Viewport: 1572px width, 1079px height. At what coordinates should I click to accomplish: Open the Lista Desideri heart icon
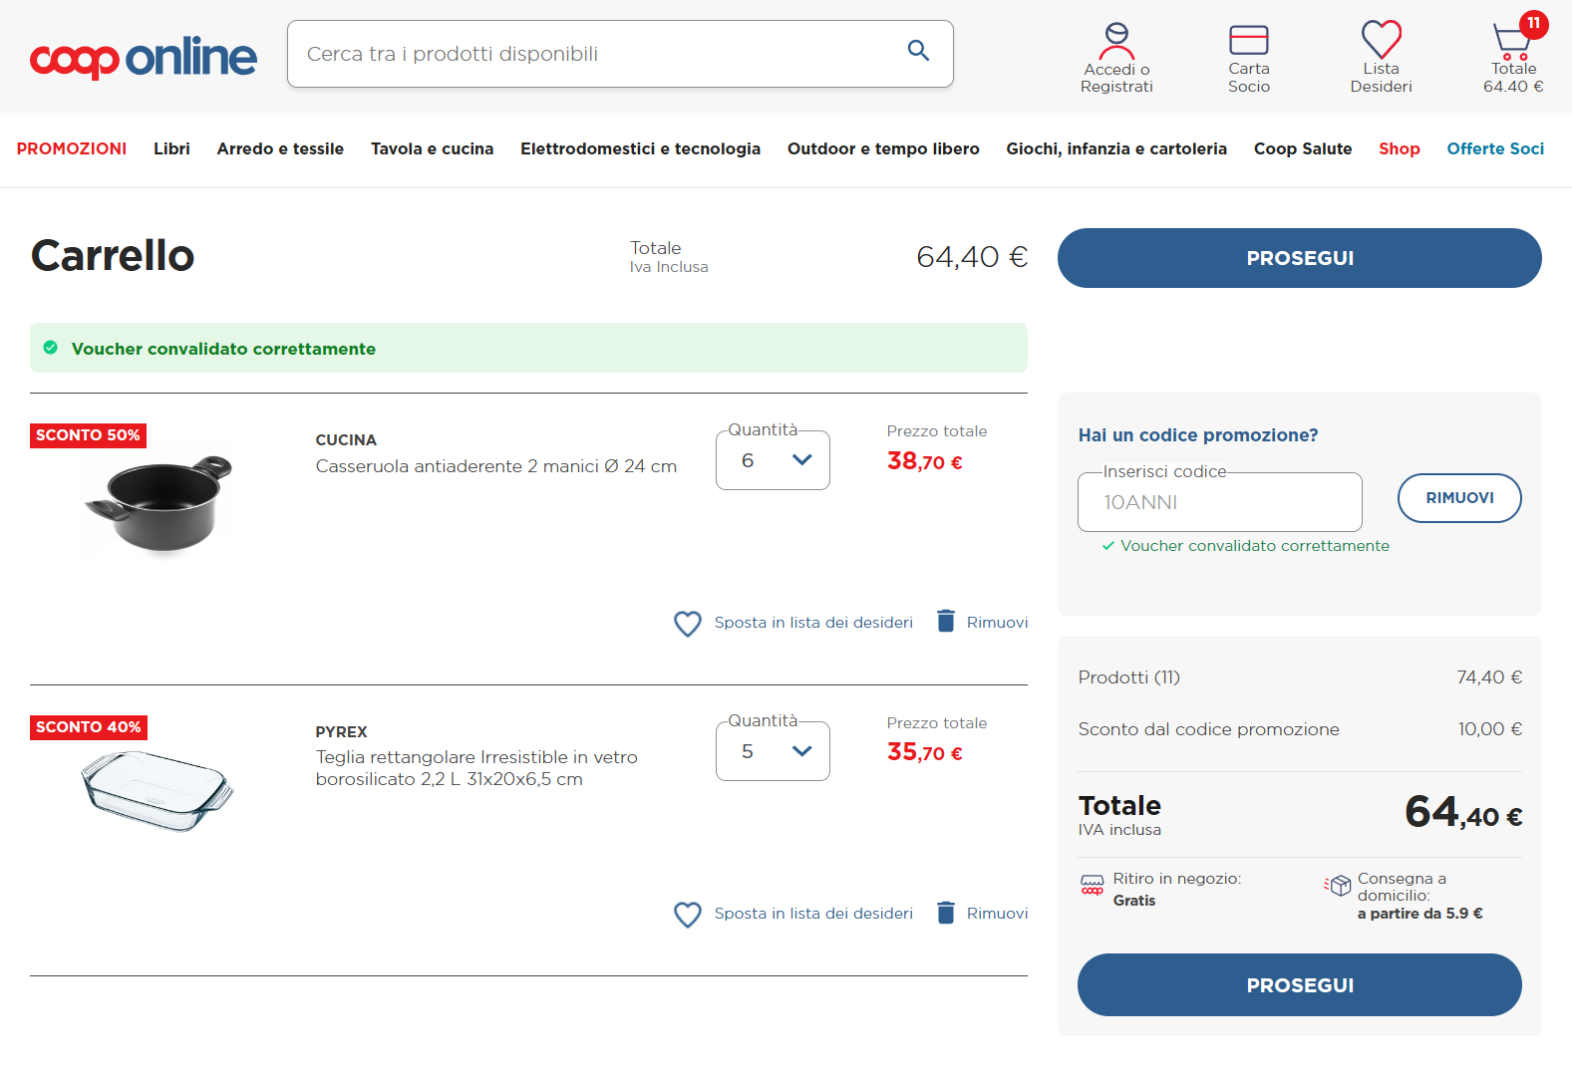coord(1381,40)
